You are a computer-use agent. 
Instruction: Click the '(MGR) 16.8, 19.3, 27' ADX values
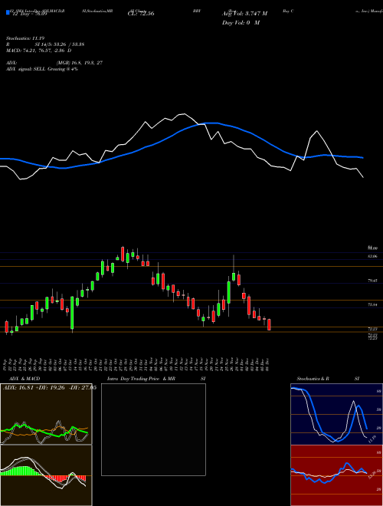click(x=80, y=63)
